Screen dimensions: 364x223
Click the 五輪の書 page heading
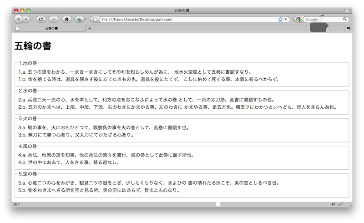click(33, 46)
